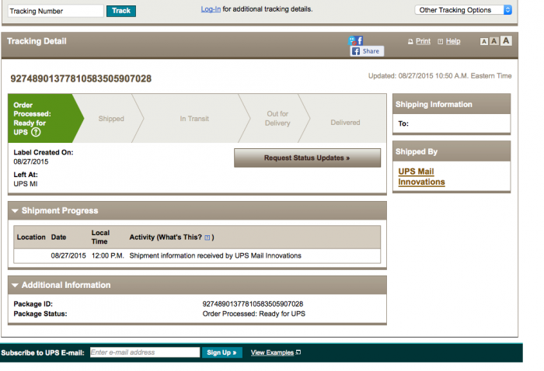Click the 12:00 P.M. local time cell

pyautogui.click(x=107, y=255)
